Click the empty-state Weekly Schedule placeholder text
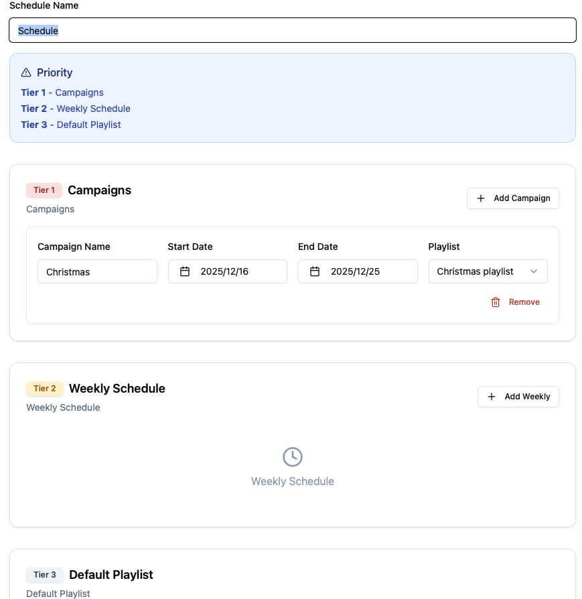The image size is (582, 599). (x=293, y=481)
